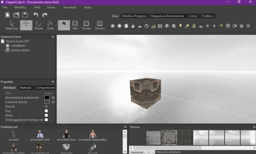Open the Strumenti menu
Screen dimensions: 256x154
pyautogui.click(x=70, y=8)
